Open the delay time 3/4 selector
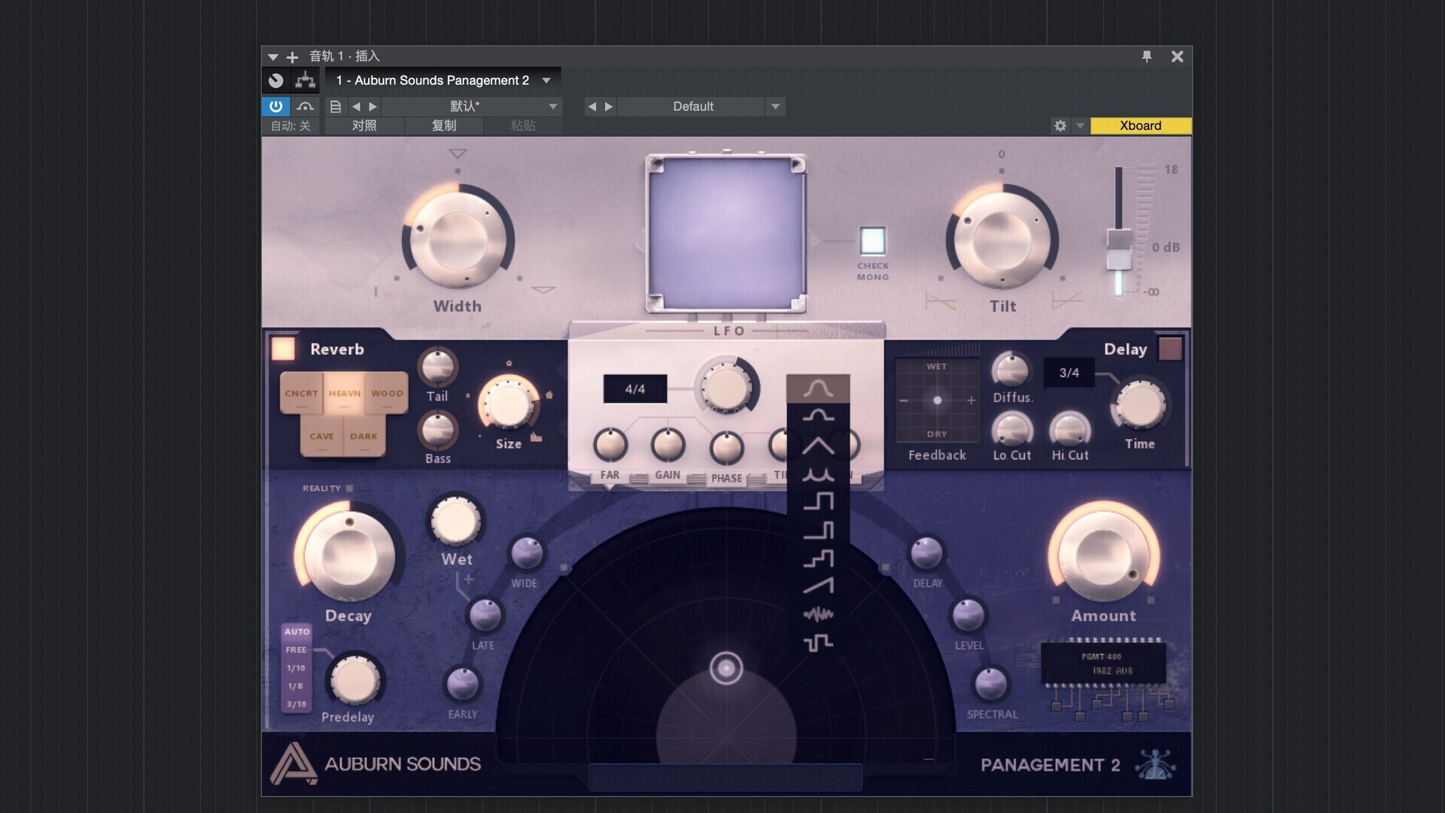Screen dimensions: 1445x813 tap(1069, 373)
